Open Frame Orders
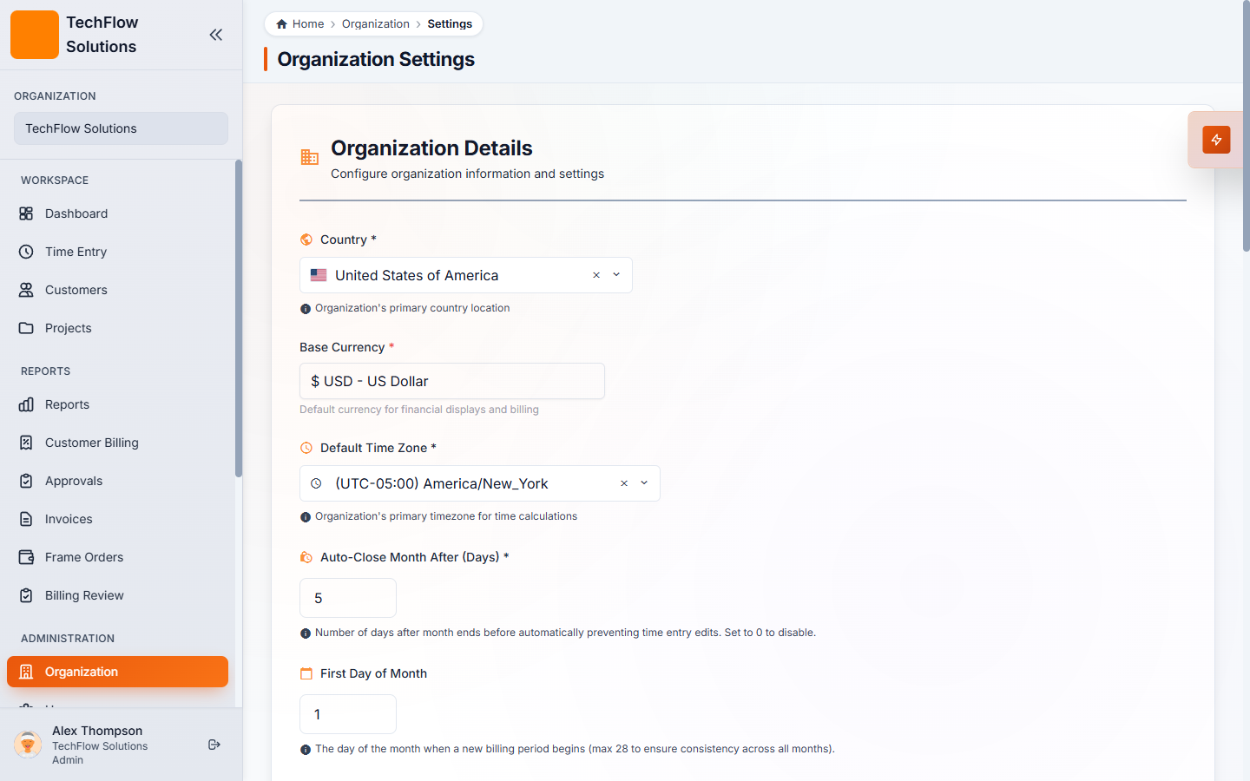 [117, 557]
